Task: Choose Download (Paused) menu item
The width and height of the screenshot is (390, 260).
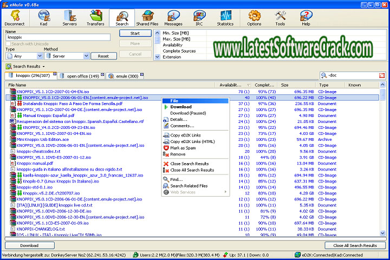Action: pyautogui.click(x=195, y=113)
